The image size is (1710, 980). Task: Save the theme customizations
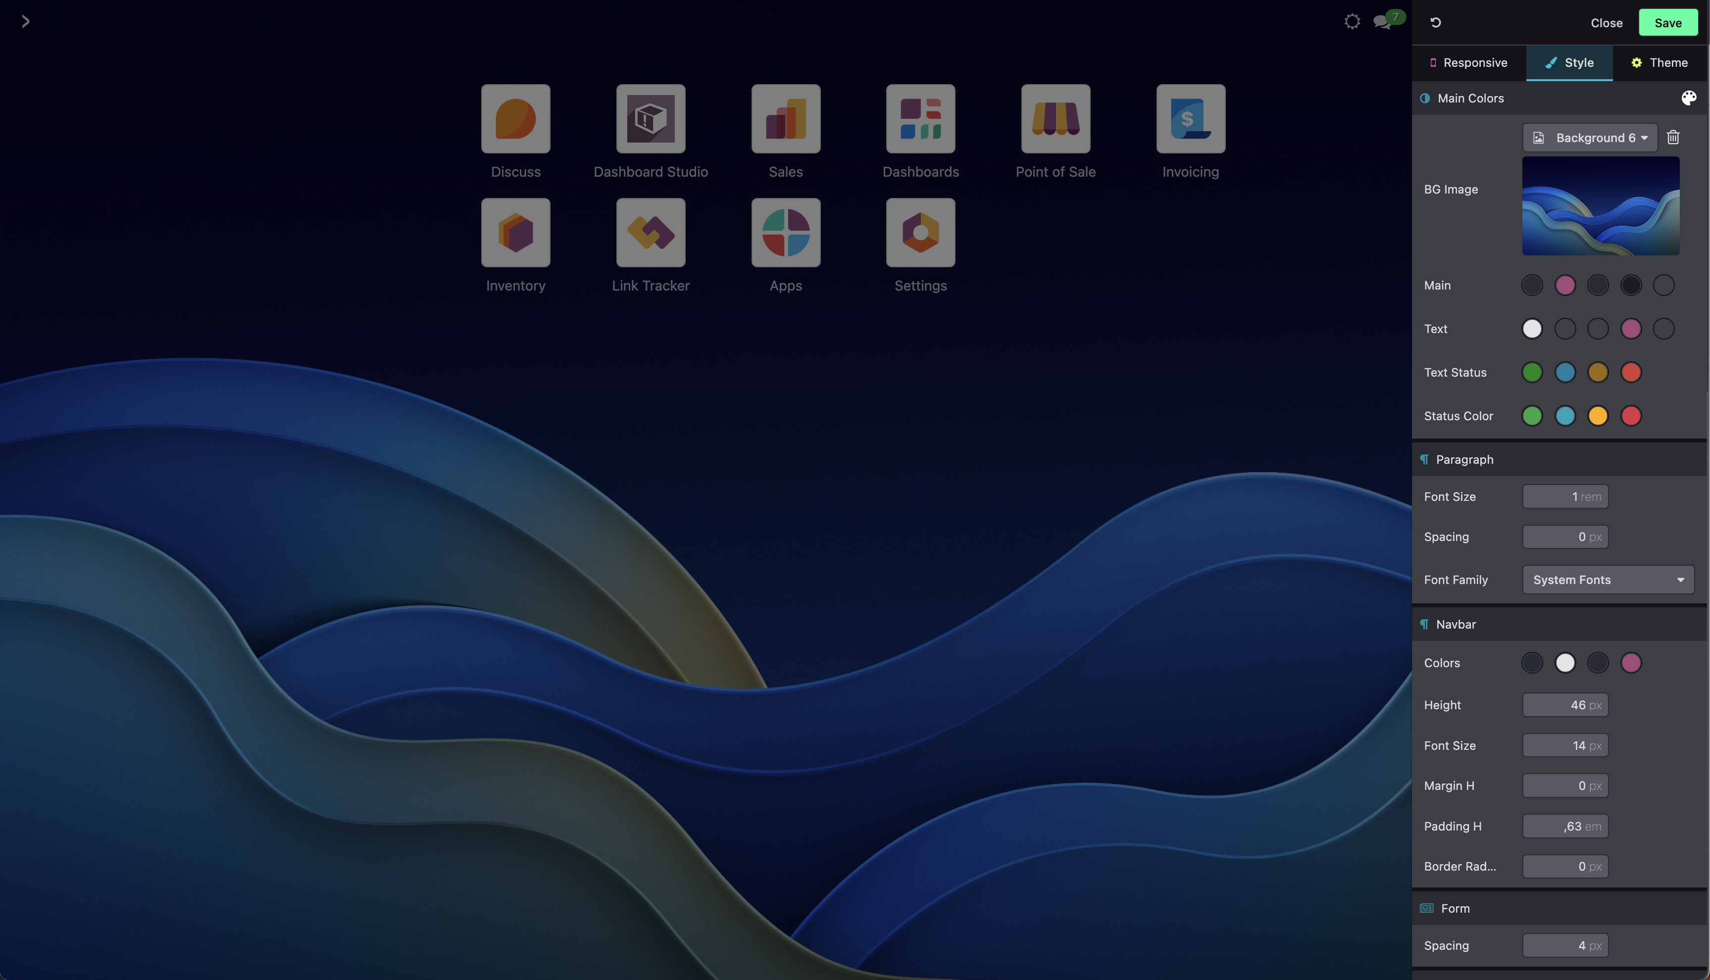tap(1667, 22)
